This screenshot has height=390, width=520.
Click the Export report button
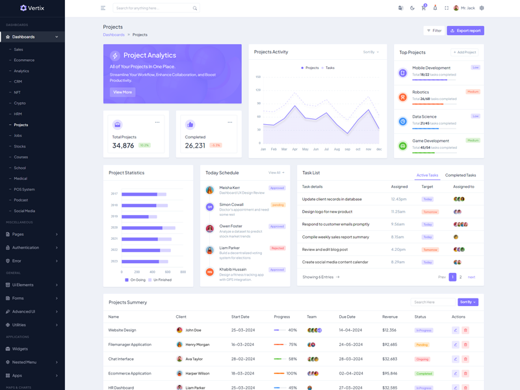pos(465,31)
